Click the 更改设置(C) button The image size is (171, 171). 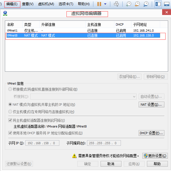(155, 156)
